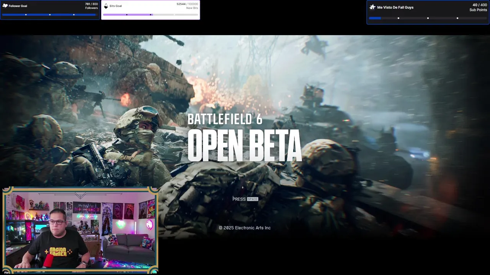Click the "Sub Points" label
Image resolution: width=490 pixels, height=275 pixels.
click(478, 10)
